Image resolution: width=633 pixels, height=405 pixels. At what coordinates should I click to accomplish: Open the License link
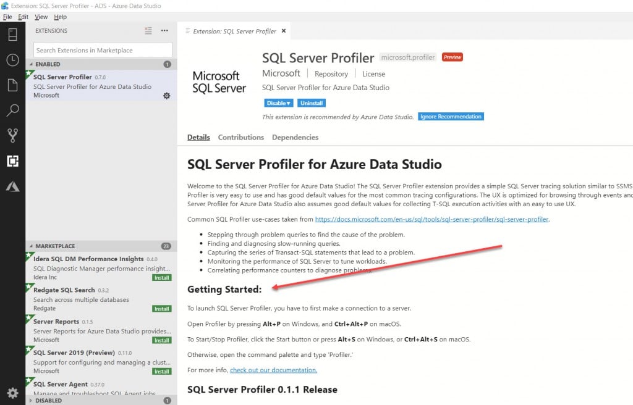[373, 74]
